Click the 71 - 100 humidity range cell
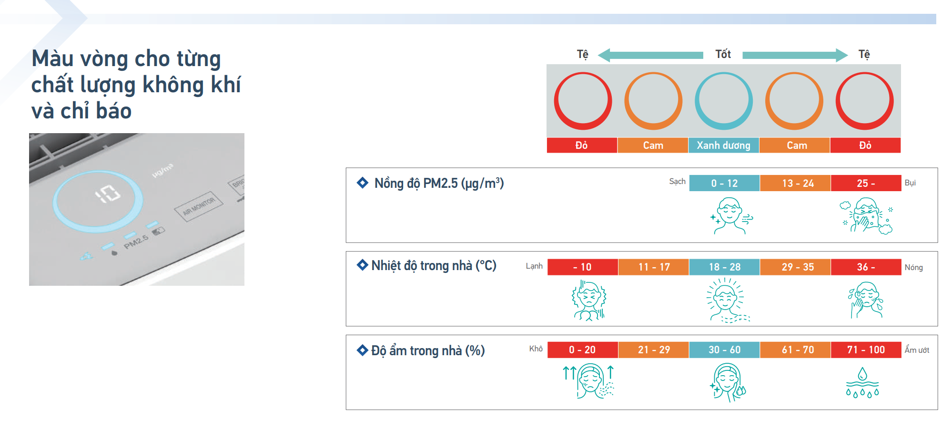 coord(866,349)
